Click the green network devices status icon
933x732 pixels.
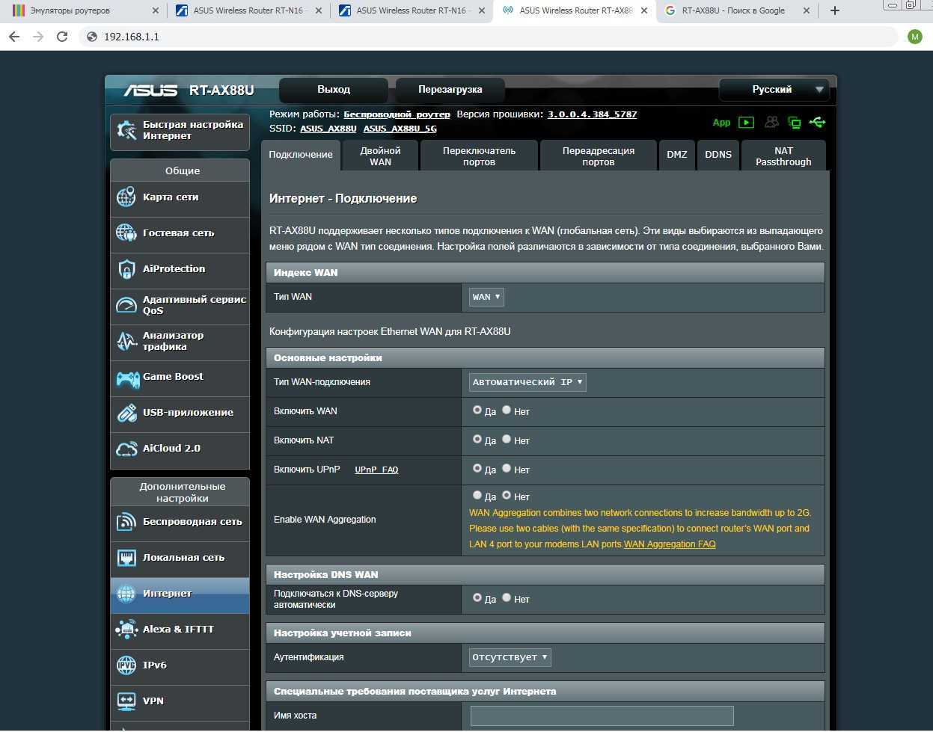pyautogui.click(x=795, y=123)
